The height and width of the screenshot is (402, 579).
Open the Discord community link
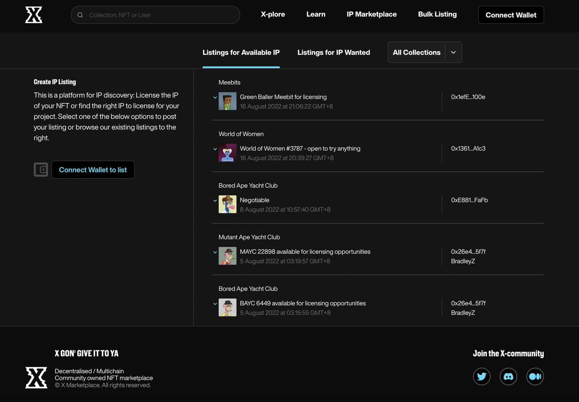tap(508, 376)
